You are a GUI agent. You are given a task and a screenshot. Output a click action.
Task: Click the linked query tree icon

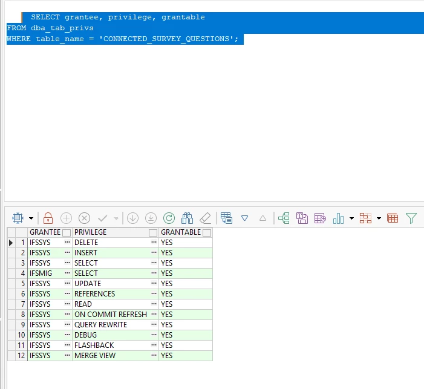(284, 218)
